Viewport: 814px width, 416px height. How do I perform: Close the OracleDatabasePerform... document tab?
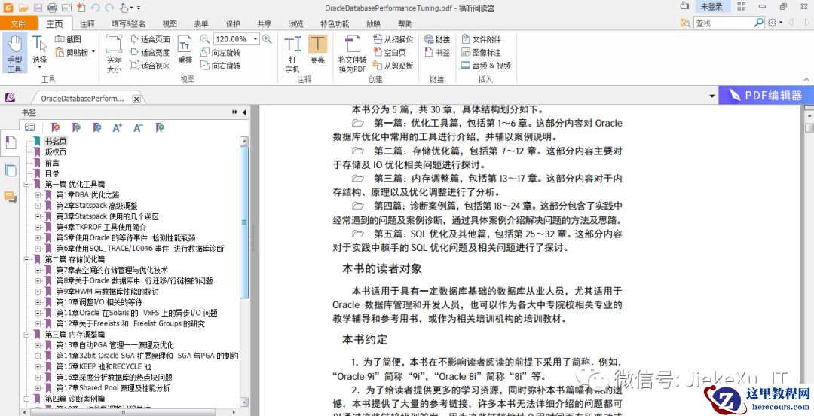click(x=136, y=99)
